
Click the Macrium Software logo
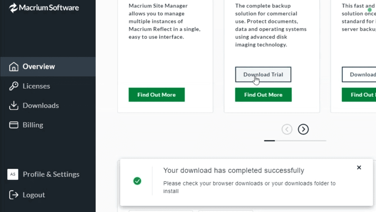coord(44,8)
